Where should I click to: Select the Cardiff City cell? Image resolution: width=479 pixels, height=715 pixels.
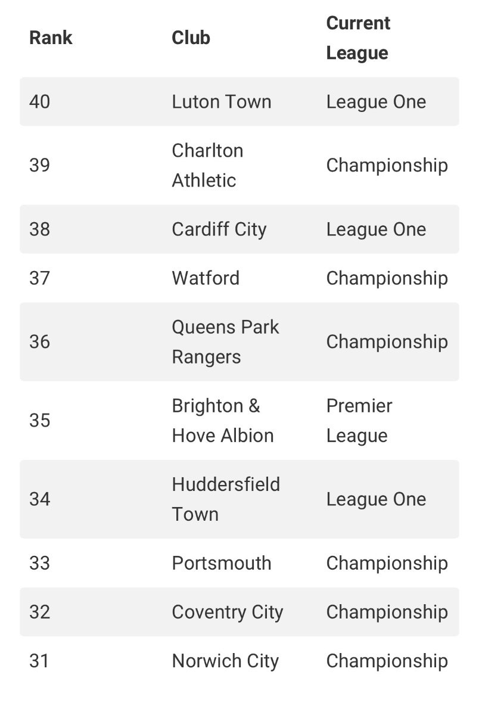coord(219,229)
